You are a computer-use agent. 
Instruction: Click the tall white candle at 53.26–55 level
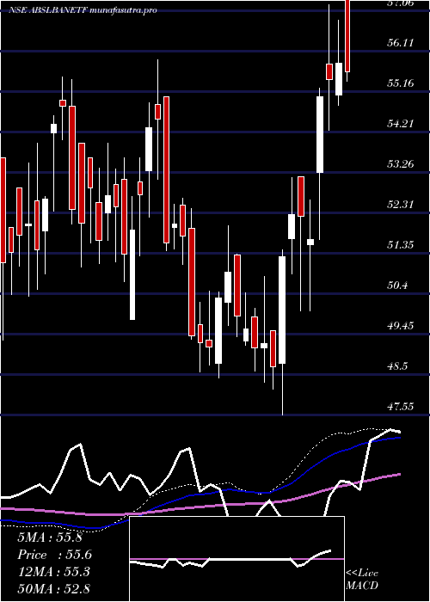coord(320,134)
